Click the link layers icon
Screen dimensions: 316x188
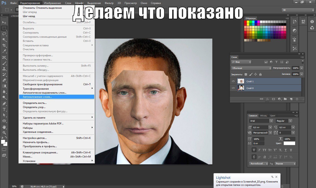pos(261,99)
